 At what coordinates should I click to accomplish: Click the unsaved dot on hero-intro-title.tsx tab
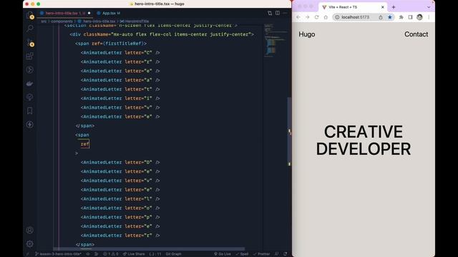pyautogui.click(x=89, y=13)
